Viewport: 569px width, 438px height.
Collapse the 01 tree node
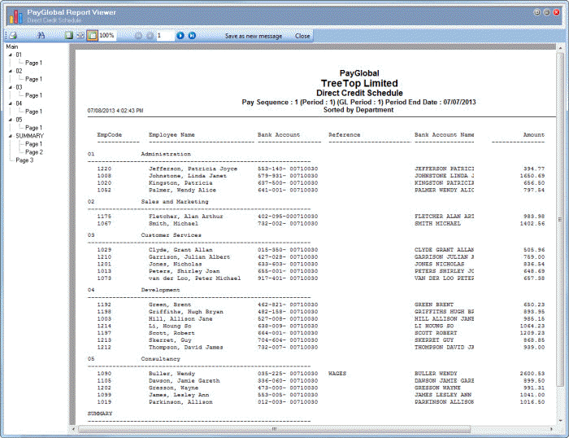[10, 55]
